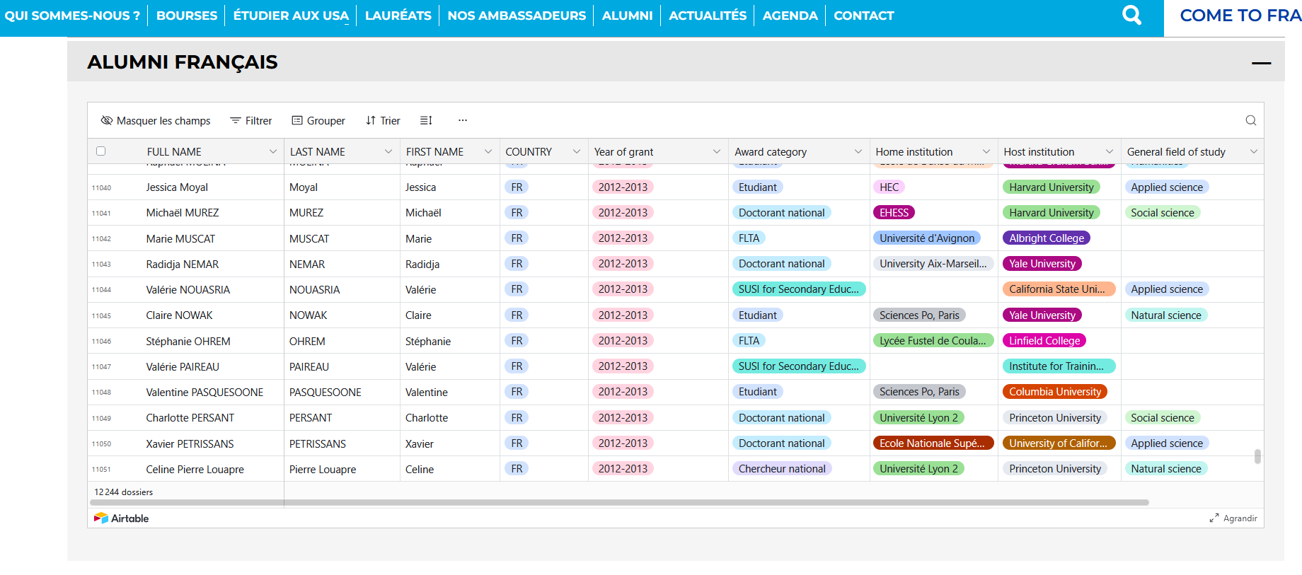Click the PASQUESOONE last name cell
The width and height of the screenshot is (1302, 575).
coord(325,393)
